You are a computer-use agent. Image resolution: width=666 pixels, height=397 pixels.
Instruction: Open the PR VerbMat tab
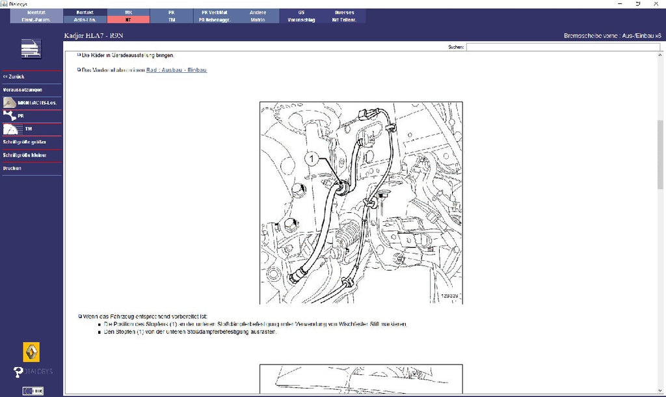coord(215,12)
